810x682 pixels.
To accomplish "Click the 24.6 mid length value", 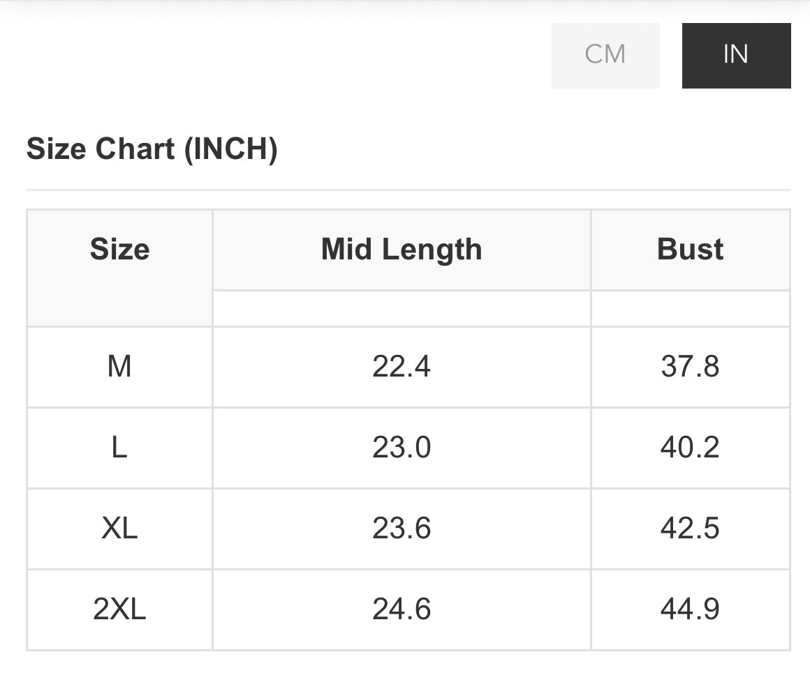I will point(402,609).
